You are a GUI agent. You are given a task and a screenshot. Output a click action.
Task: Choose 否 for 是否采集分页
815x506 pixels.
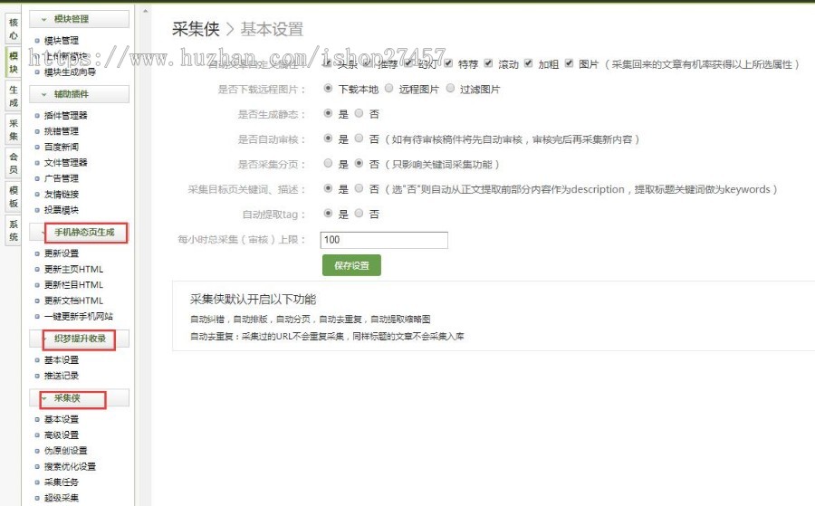pyautogui.click(x=359, y=163)
